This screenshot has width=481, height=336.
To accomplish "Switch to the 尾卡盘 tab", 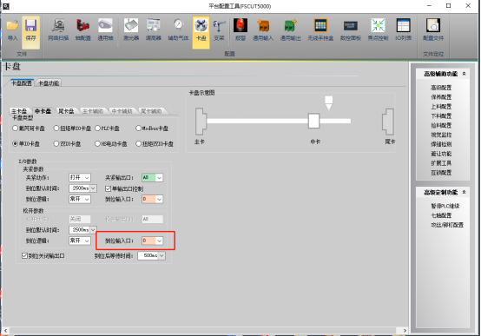I will (x=66, y=111).
